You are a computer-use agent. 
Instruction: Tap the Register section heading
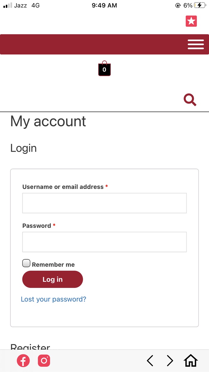coord(30,347)
